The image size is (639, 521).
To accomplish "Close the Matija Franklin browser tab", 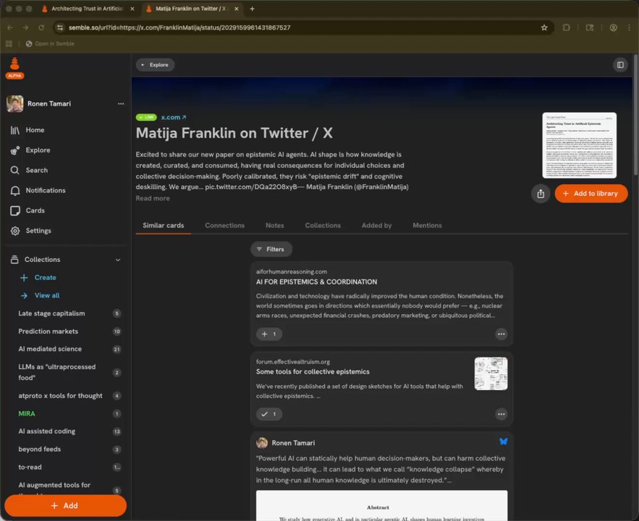I will pos(237,9).
